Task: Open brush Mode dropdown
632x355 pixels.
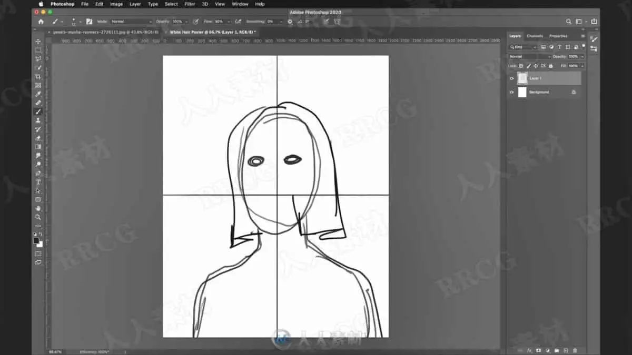Action: [x=131, y=22]
